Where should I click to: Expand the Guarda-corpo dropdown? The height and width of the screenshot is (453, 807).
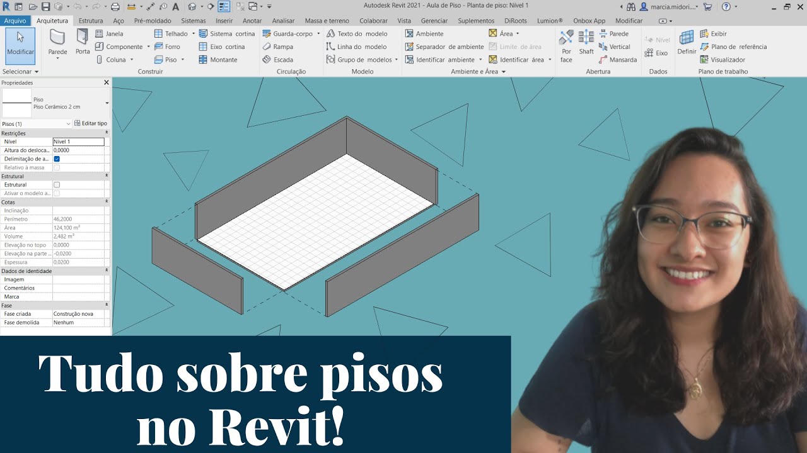click(318, 33)
